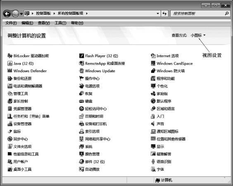Open 备份和还原 icon
The width and height of the screenshot is (233, 186).
(10, 78)
